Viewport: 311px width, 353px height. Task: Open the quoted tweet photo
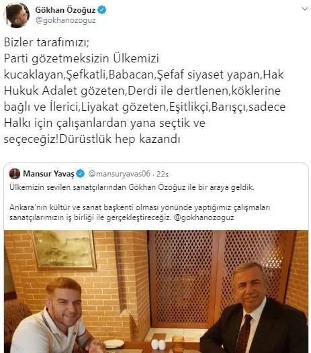[156, 291]
